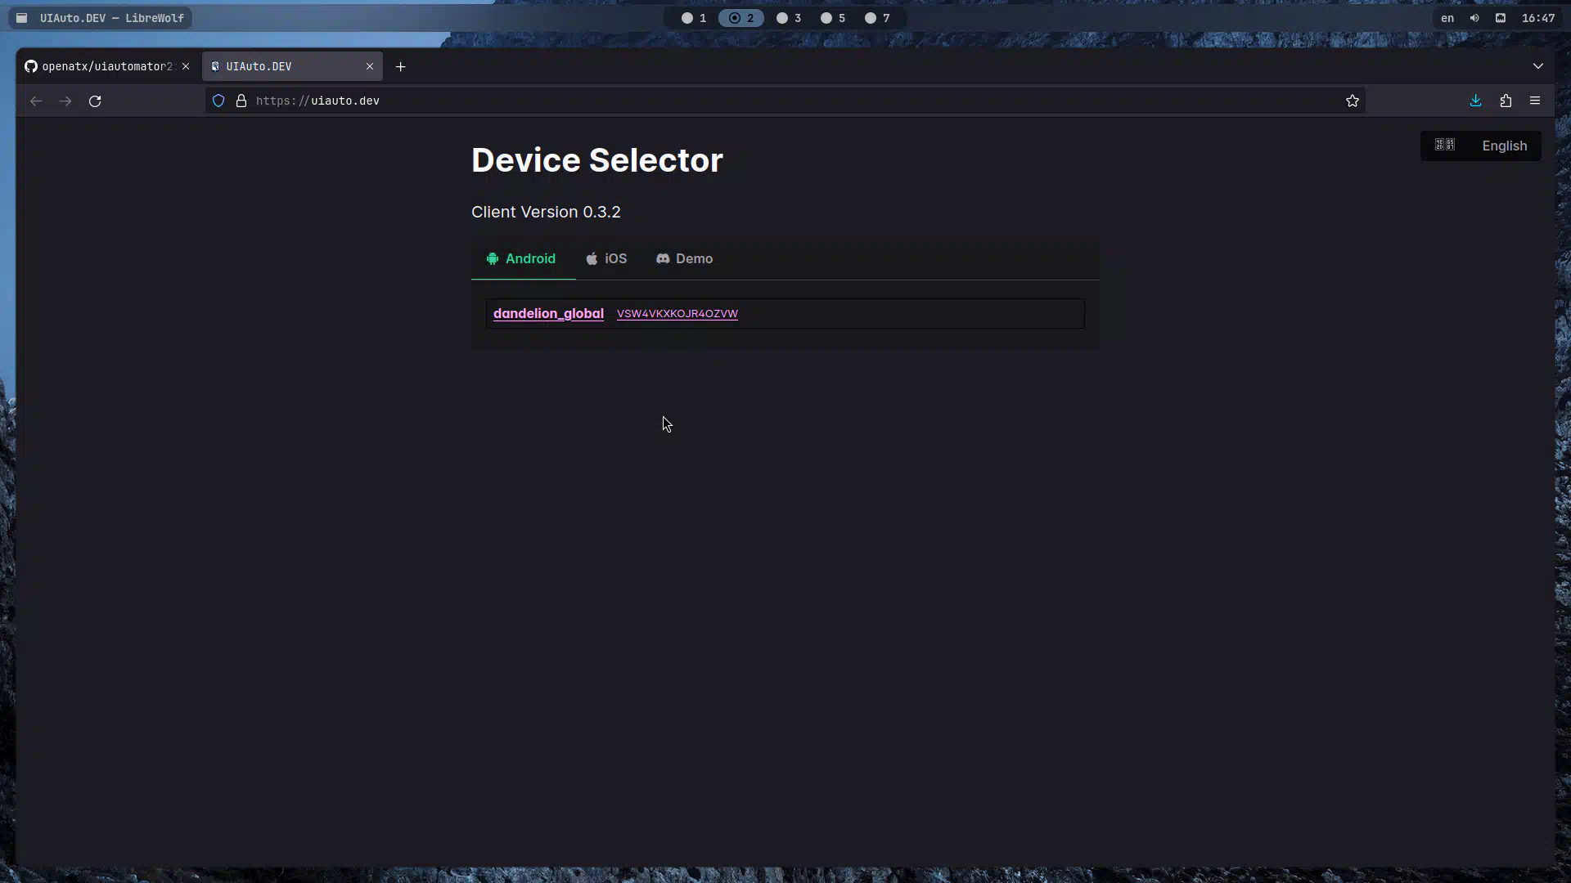Open the en keyboard layout indicator
Screen dimensions: 1571x883
point(1447,18)
